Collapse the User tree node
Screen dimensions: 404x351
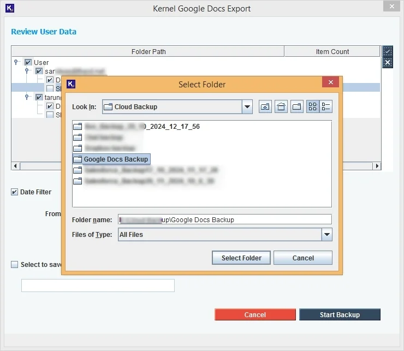point(17,62)
